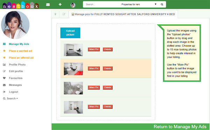The width and height of the screenshot is (210, 130).
Task: Open Manage My Ads in the sidebar
Action: pos(19,44)
